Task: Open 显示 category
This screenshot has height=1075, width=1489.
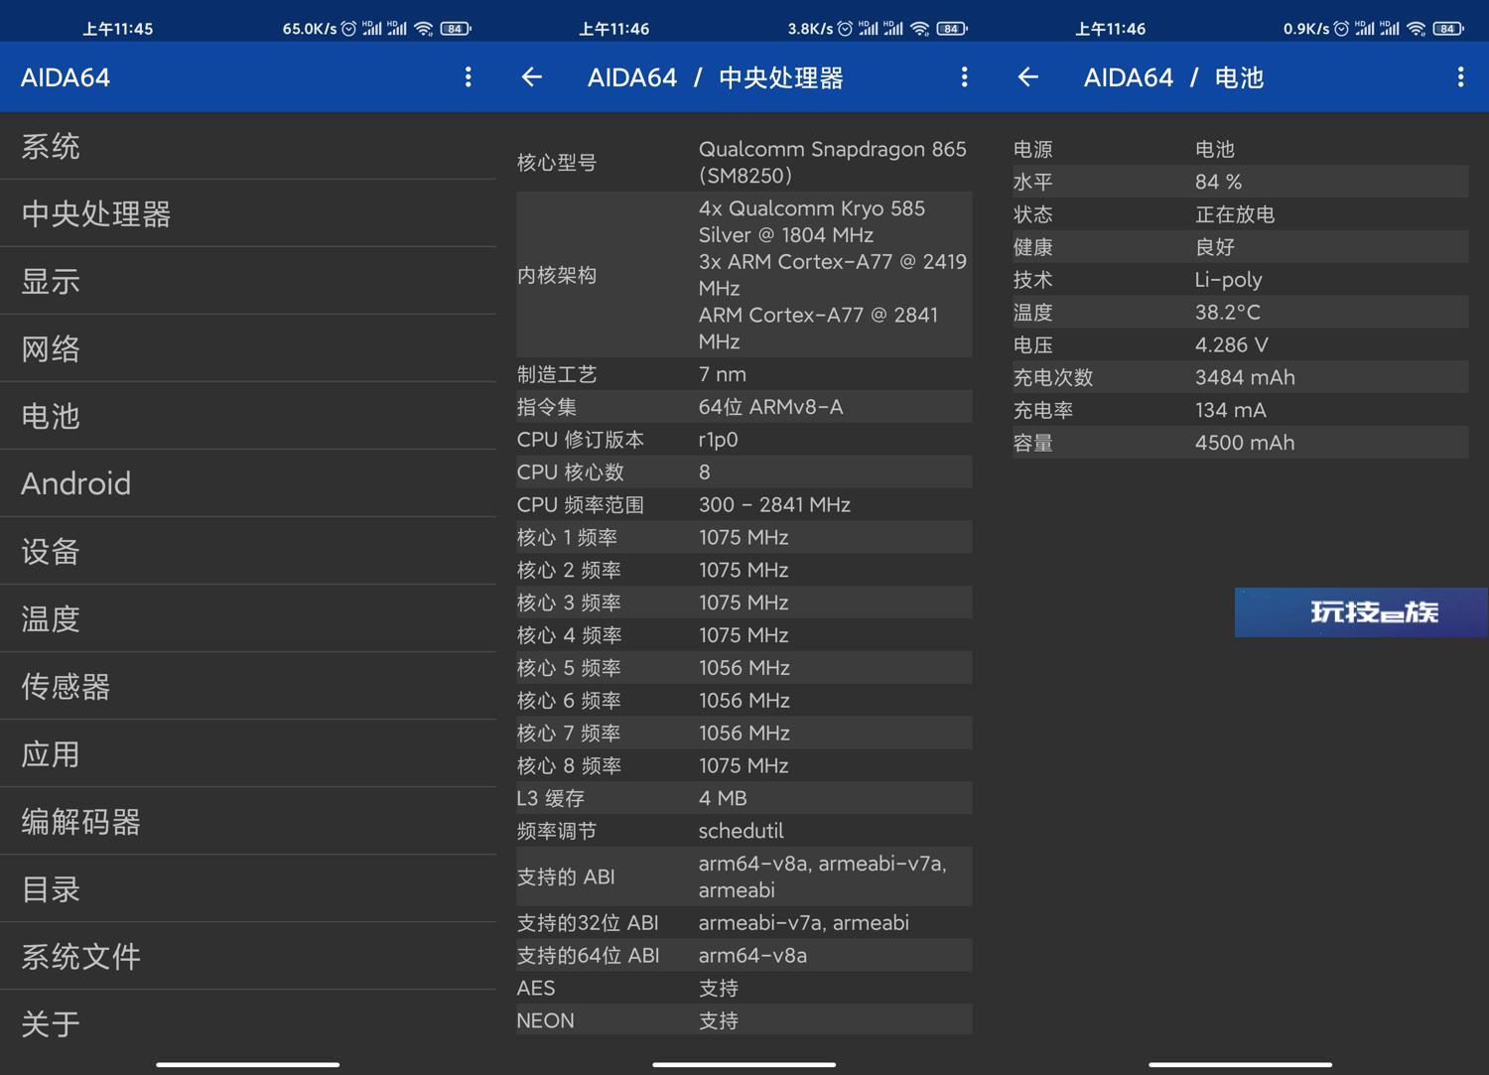Action: (x=248, y=282)
